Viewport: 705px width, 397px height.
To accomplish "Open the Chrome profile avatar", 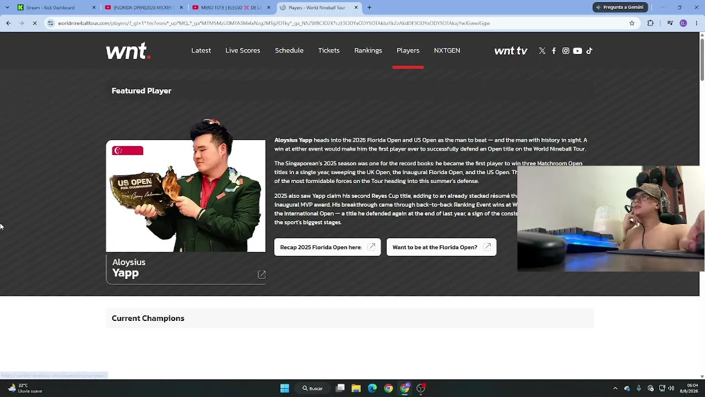I will click(x=683, y=23).
